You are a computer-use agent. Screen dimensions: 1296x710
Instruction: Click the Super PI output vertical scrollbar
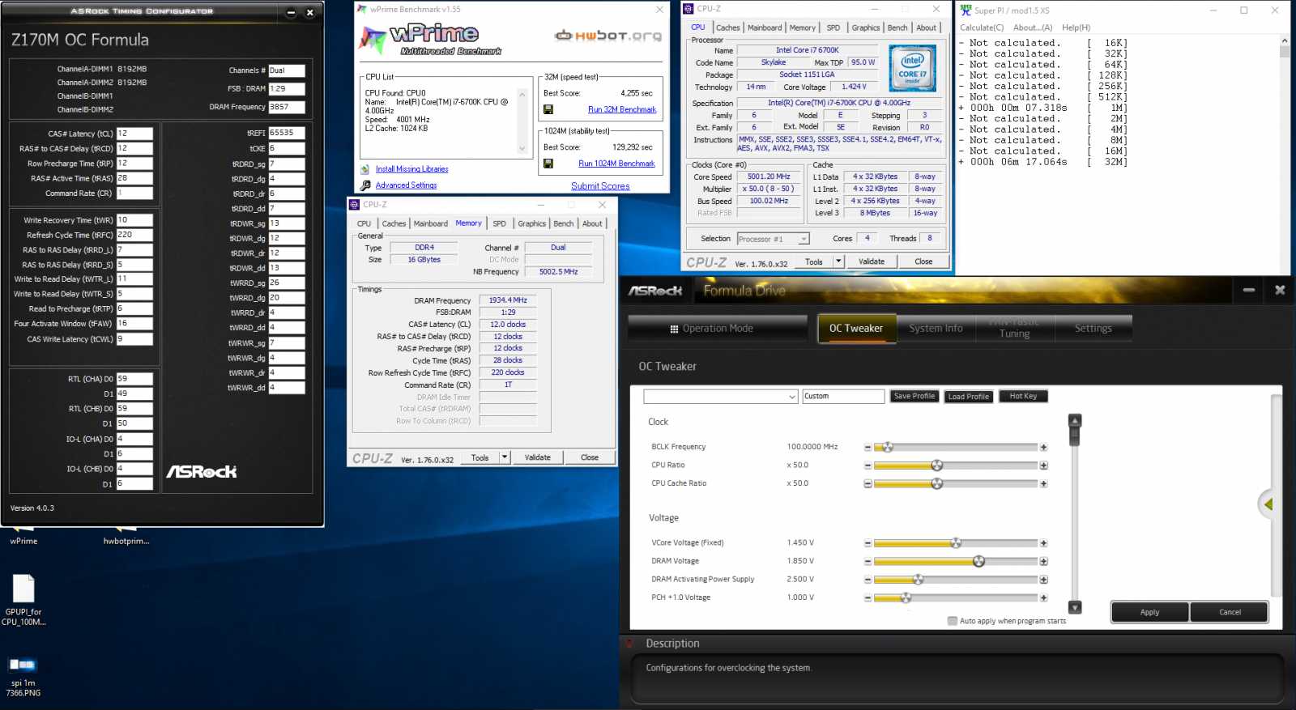(1284, 154)
